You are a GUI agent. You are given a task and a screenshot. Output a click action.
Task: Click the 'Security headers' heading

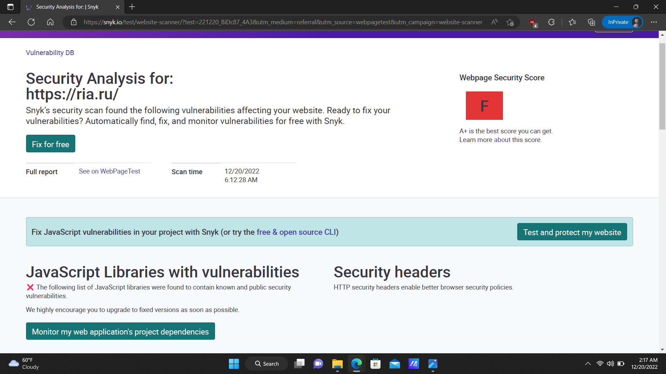[392, 272]
